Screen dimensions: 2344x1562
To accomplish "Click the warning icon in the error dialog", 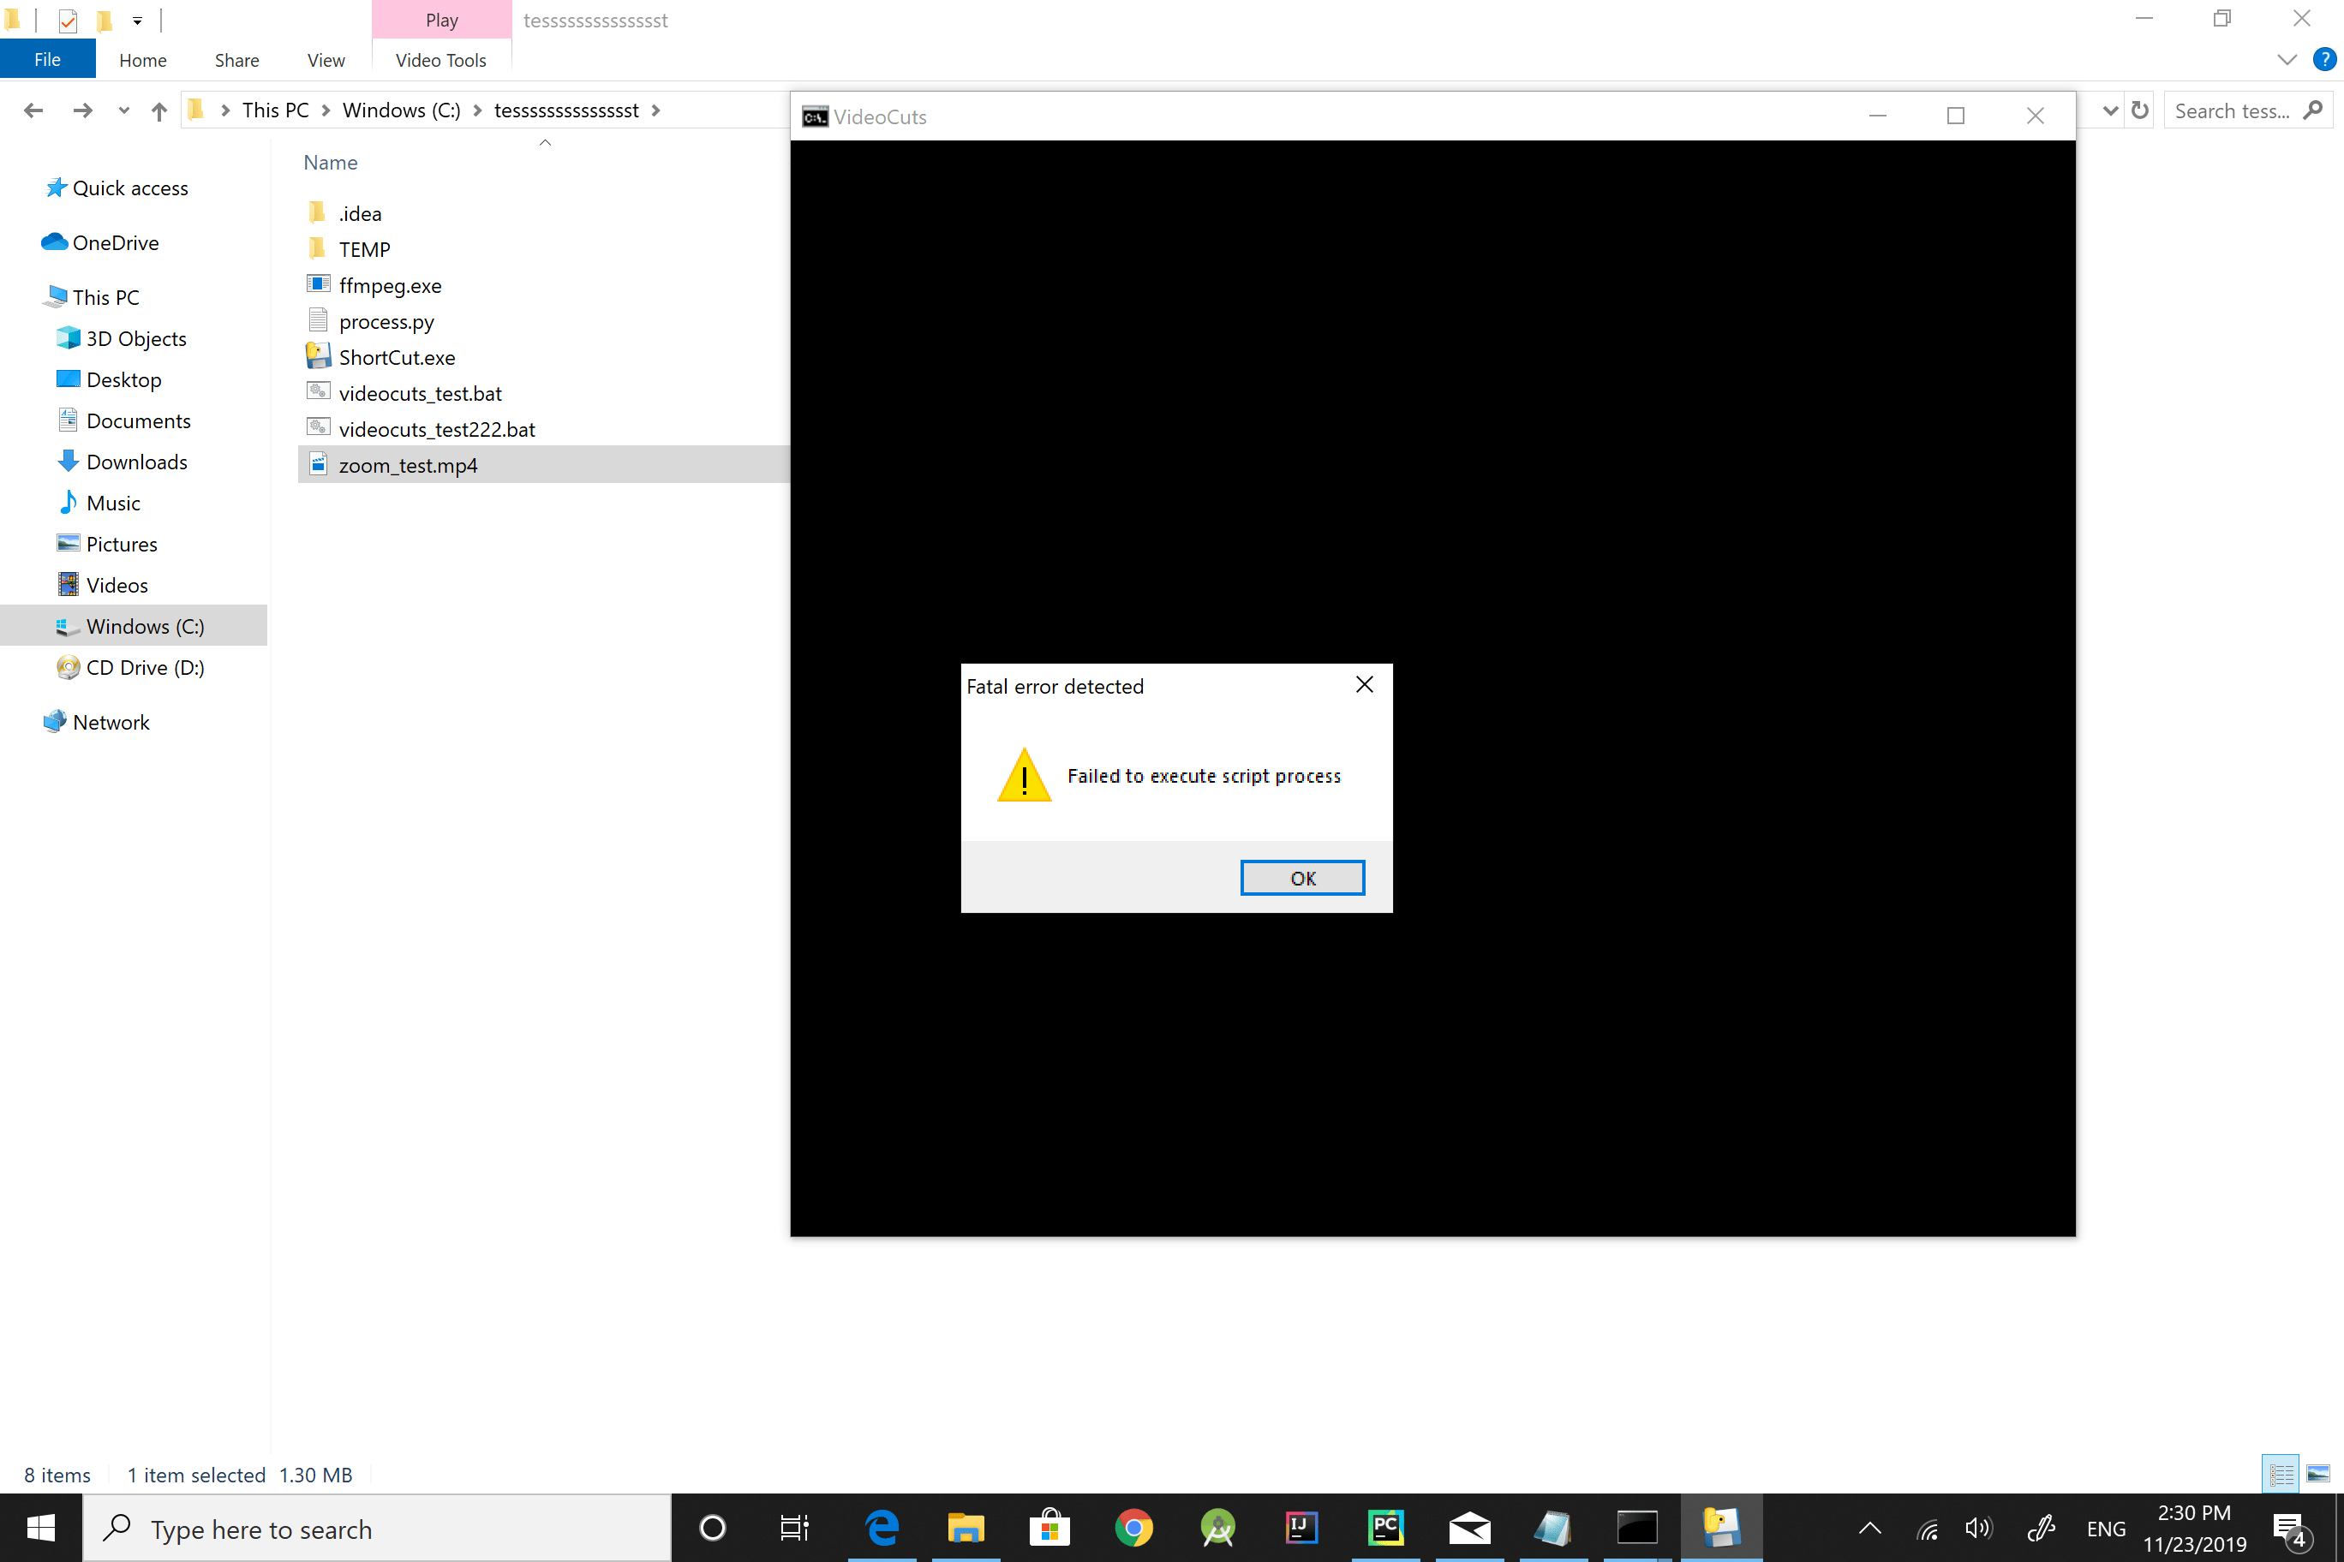I will click(1024, 775).
